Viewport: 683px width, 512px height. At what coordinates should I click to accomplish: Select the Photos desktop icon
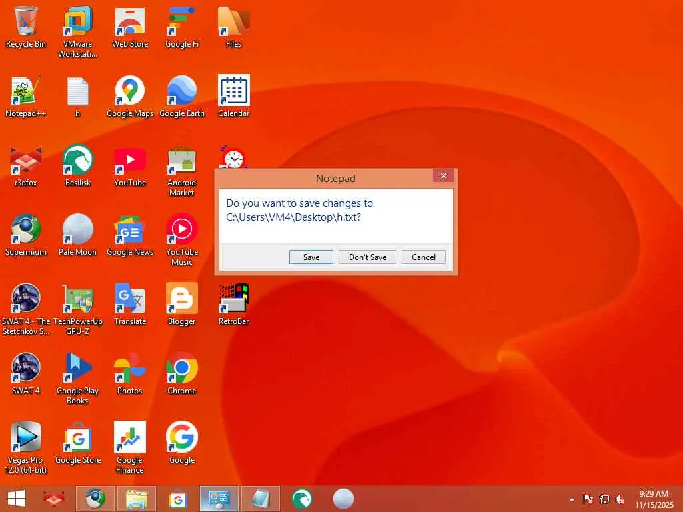(130, 373)
